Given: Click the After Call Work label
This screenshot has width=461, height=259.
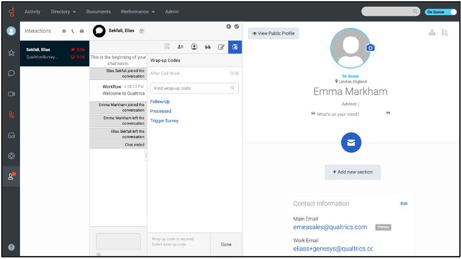Looking at the screenshot, I should coord(165,73).
